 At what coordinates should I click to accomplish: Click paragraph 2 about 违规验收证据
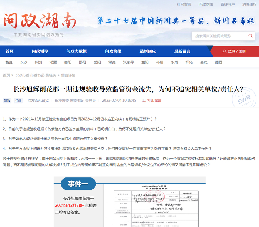(84, 129)
